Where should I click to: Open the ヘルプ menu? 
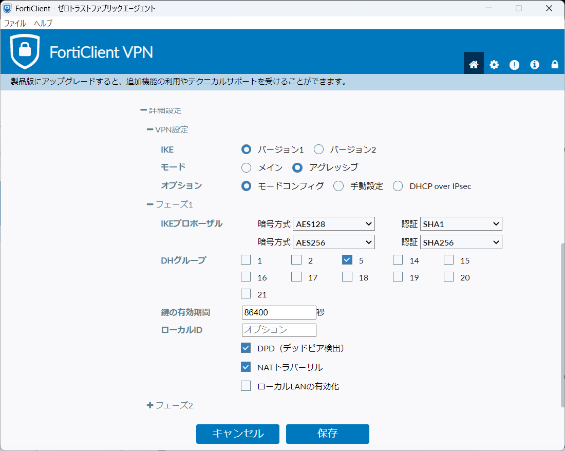pyautogui.click(x=43, y=24)
